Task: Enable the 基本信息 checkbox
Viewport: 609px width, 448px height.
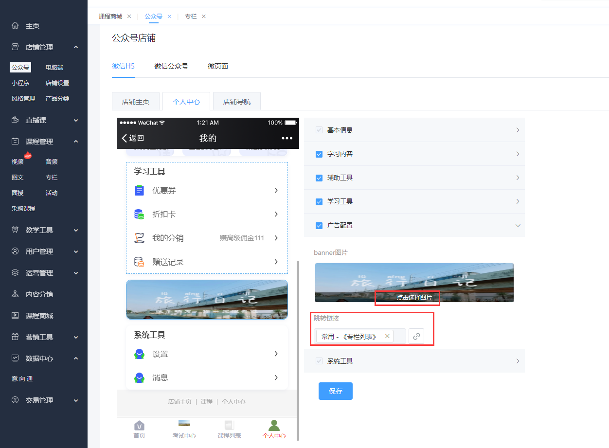Action: pyautogui.click(x=319, y=130)
